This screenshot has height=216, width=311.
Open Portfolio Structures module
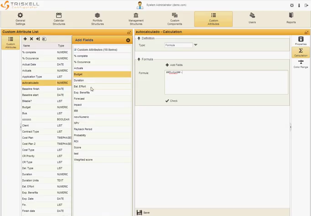pyautogui.click(x=98, y=19)
